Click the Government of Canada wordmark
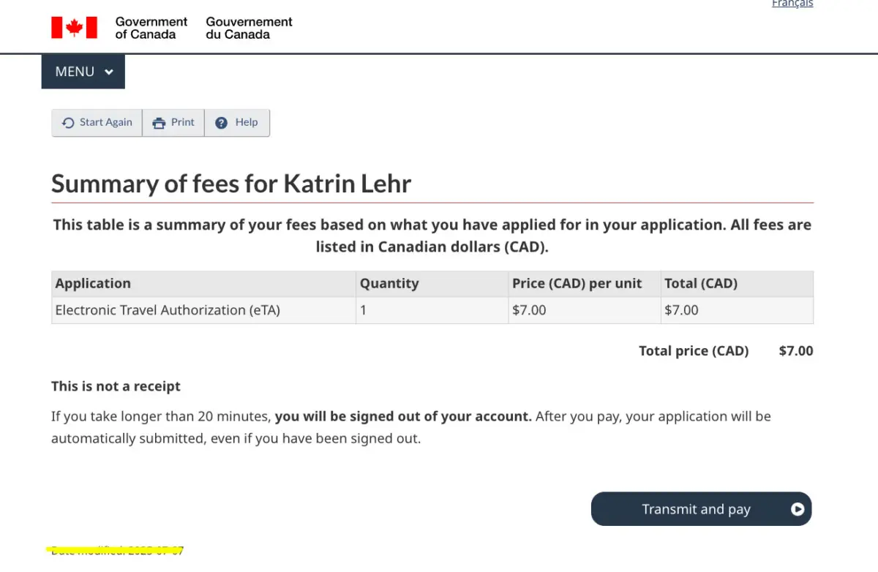Viewport: 878px width, 572px height. tap(151, 28)
